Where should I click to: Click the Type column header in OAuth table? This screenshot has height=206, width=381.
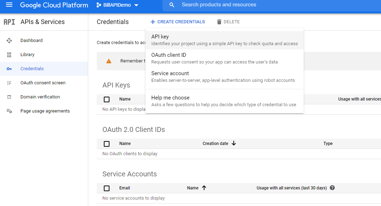(328, 144)
